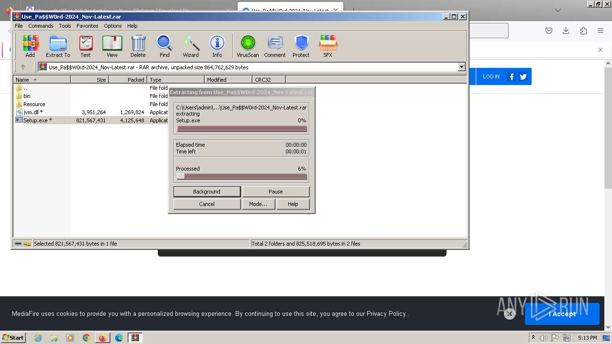The image size is (612, 344).
Task: Sort by Packed column header
Action: pyautogui.click(x=128, y=80)
